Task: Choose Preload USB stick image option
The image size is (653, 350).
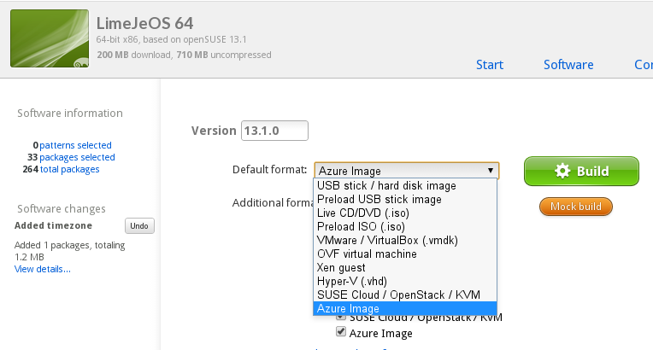Action: point(379,199)
